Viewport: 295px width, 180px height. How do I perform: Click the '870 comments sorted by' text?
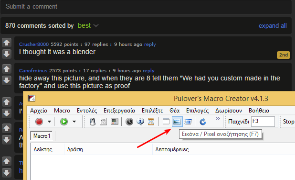coord(40,26)
